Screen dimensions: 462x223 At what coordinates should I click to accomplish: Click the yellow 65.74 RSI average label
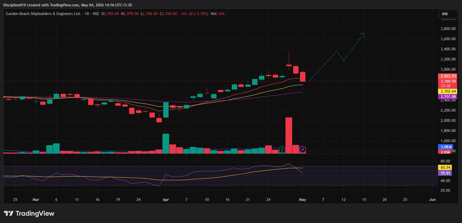pos(445,168)
